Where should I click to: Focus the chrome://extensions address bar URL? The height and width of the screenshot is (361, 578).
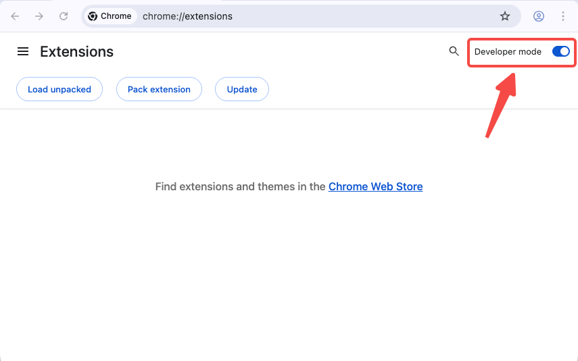point(187,16)
